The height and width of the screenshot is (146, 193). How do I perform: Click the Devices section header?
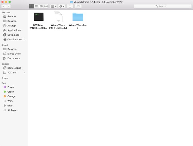[x=5, y=64]
